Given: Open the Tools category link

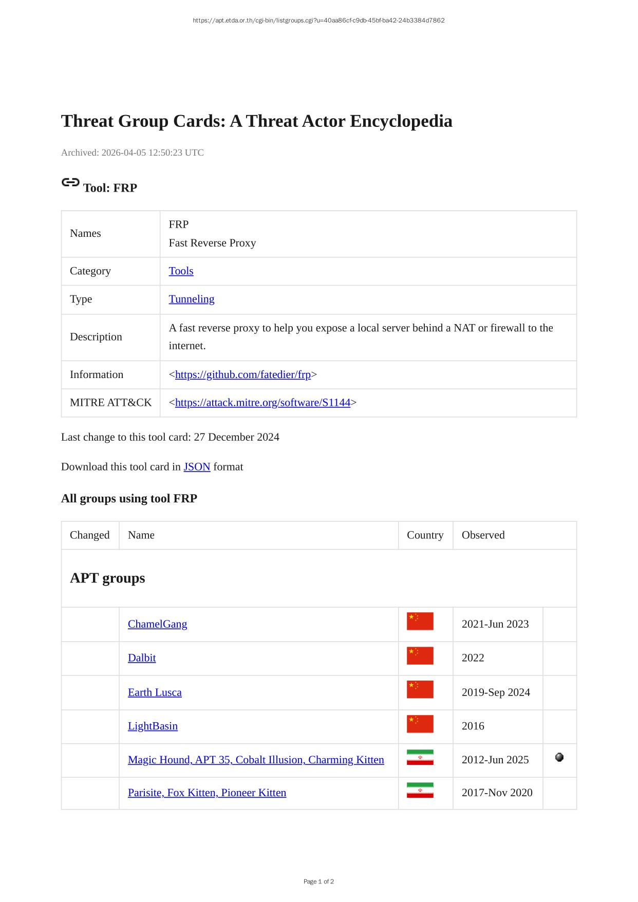Looking at the screenshot, I should tap(181, 271).
